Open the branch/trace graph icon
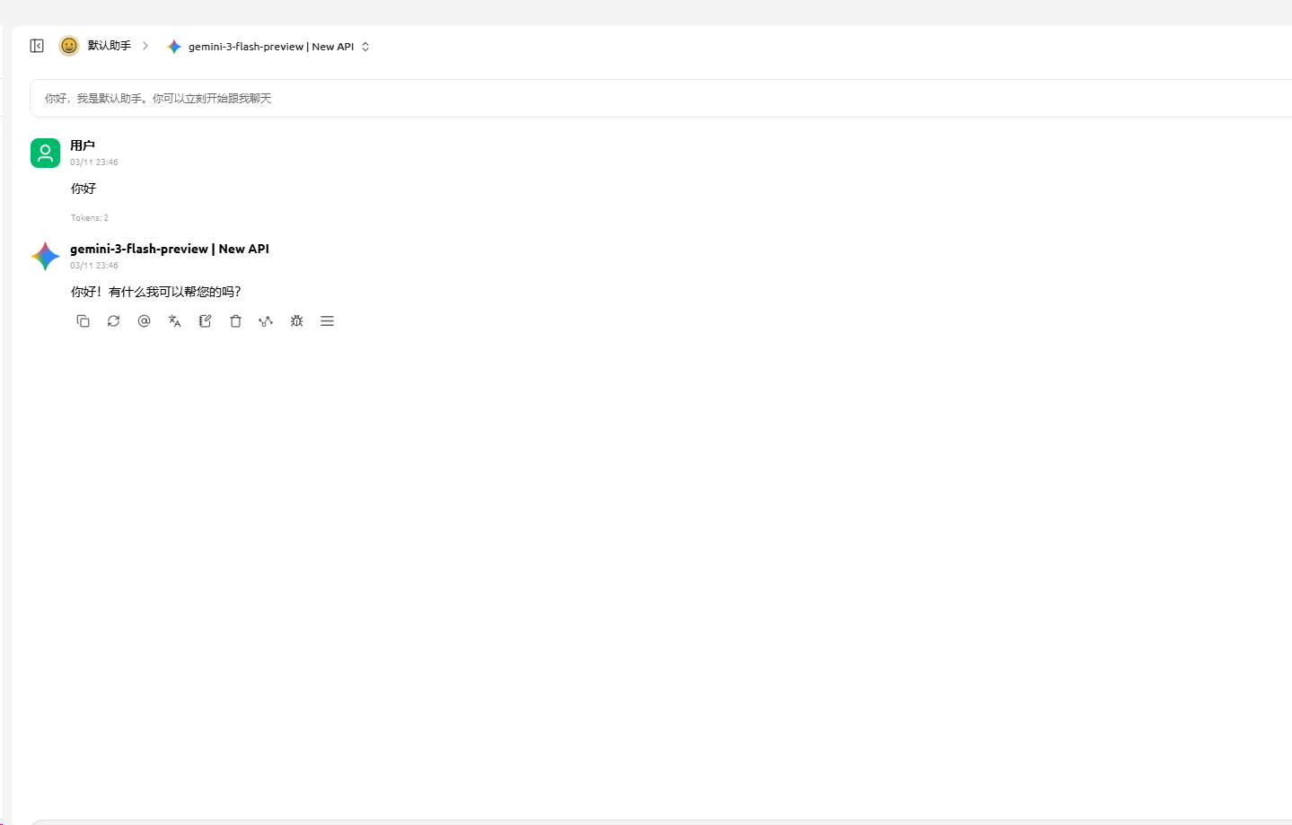The height and width of the screenshot is (825, 1292). coord(266,321)
